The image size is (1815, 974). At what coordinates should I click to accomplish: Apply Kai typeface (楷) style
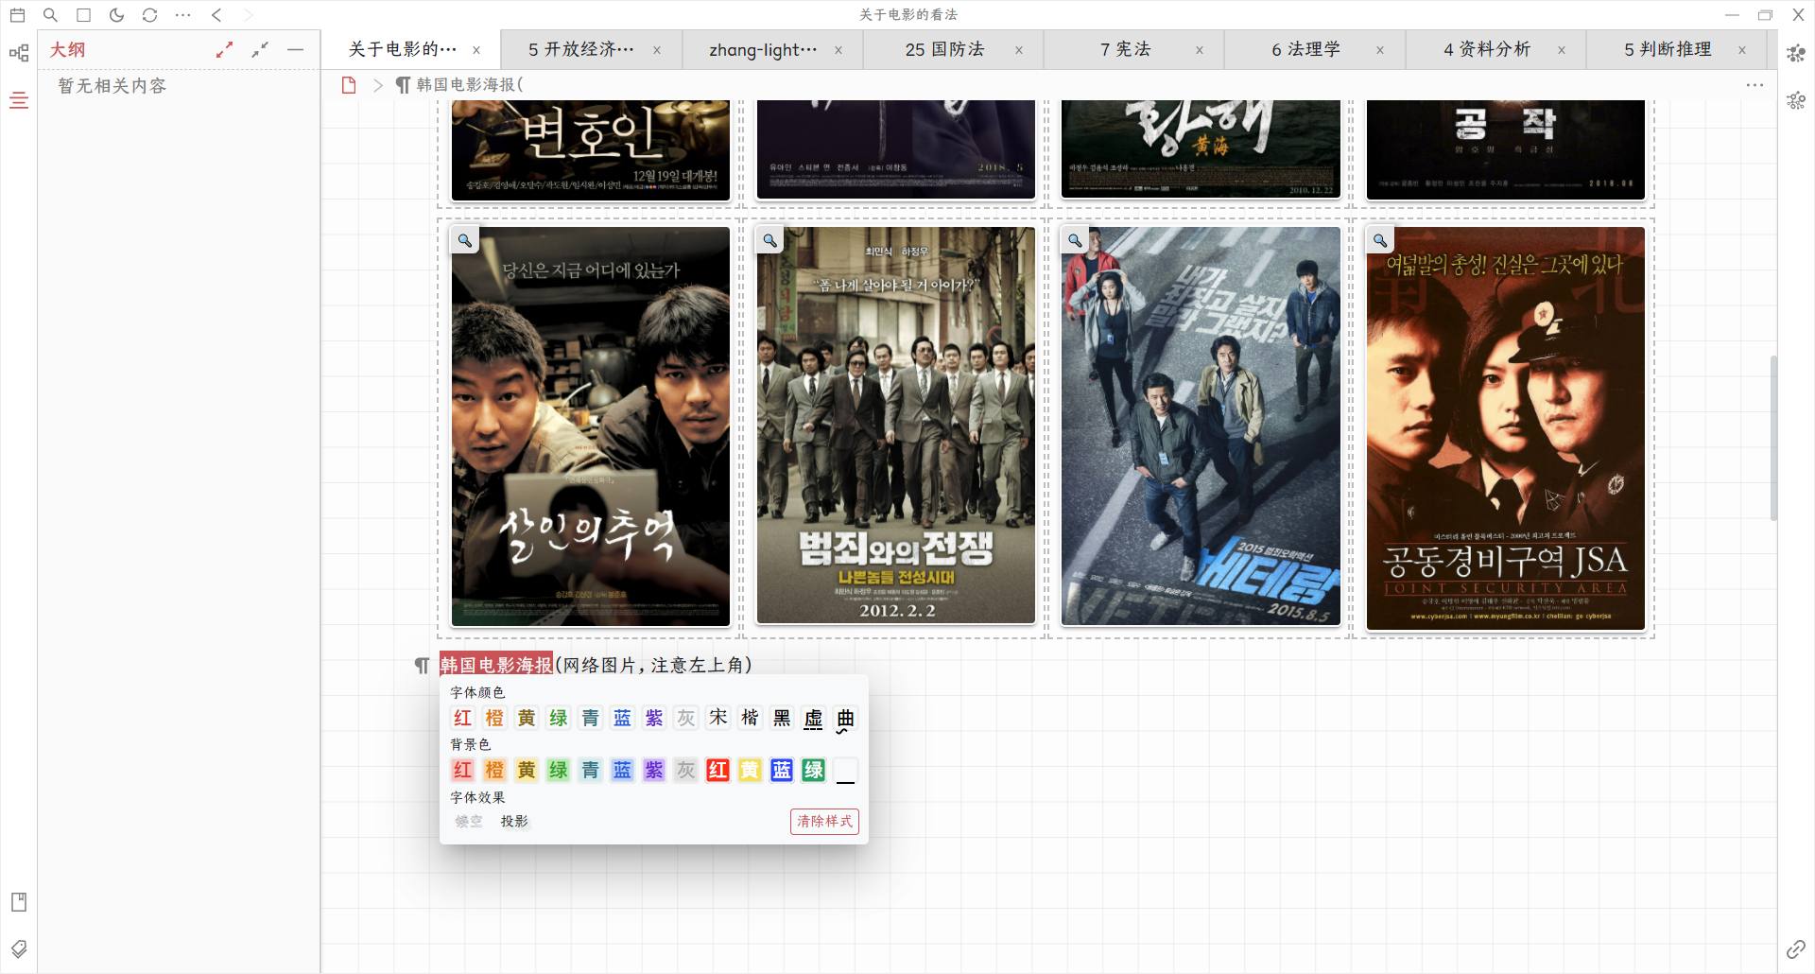[x=751, y=719]
